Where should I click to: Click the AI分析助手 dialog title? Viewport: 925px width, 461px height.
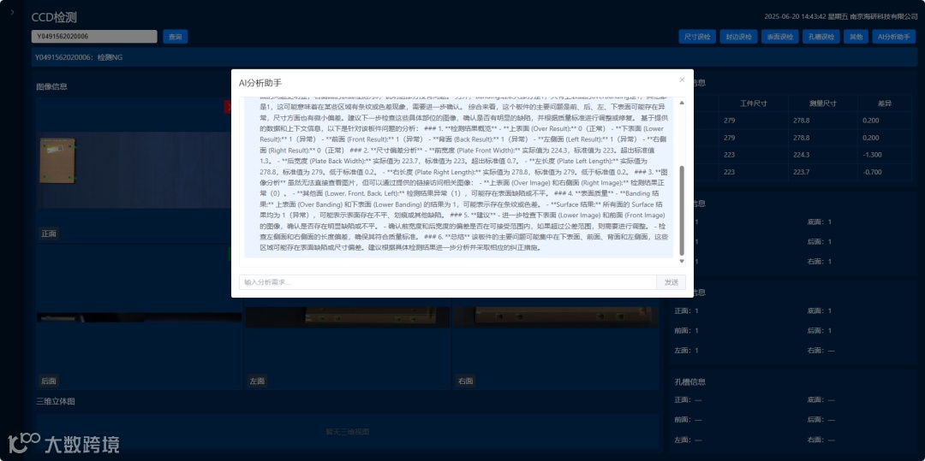coord(260,83)
